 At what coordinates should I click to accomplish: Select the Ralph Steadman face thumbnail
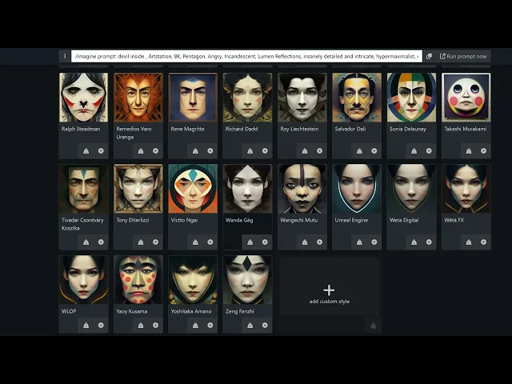[x=83, y=98]
